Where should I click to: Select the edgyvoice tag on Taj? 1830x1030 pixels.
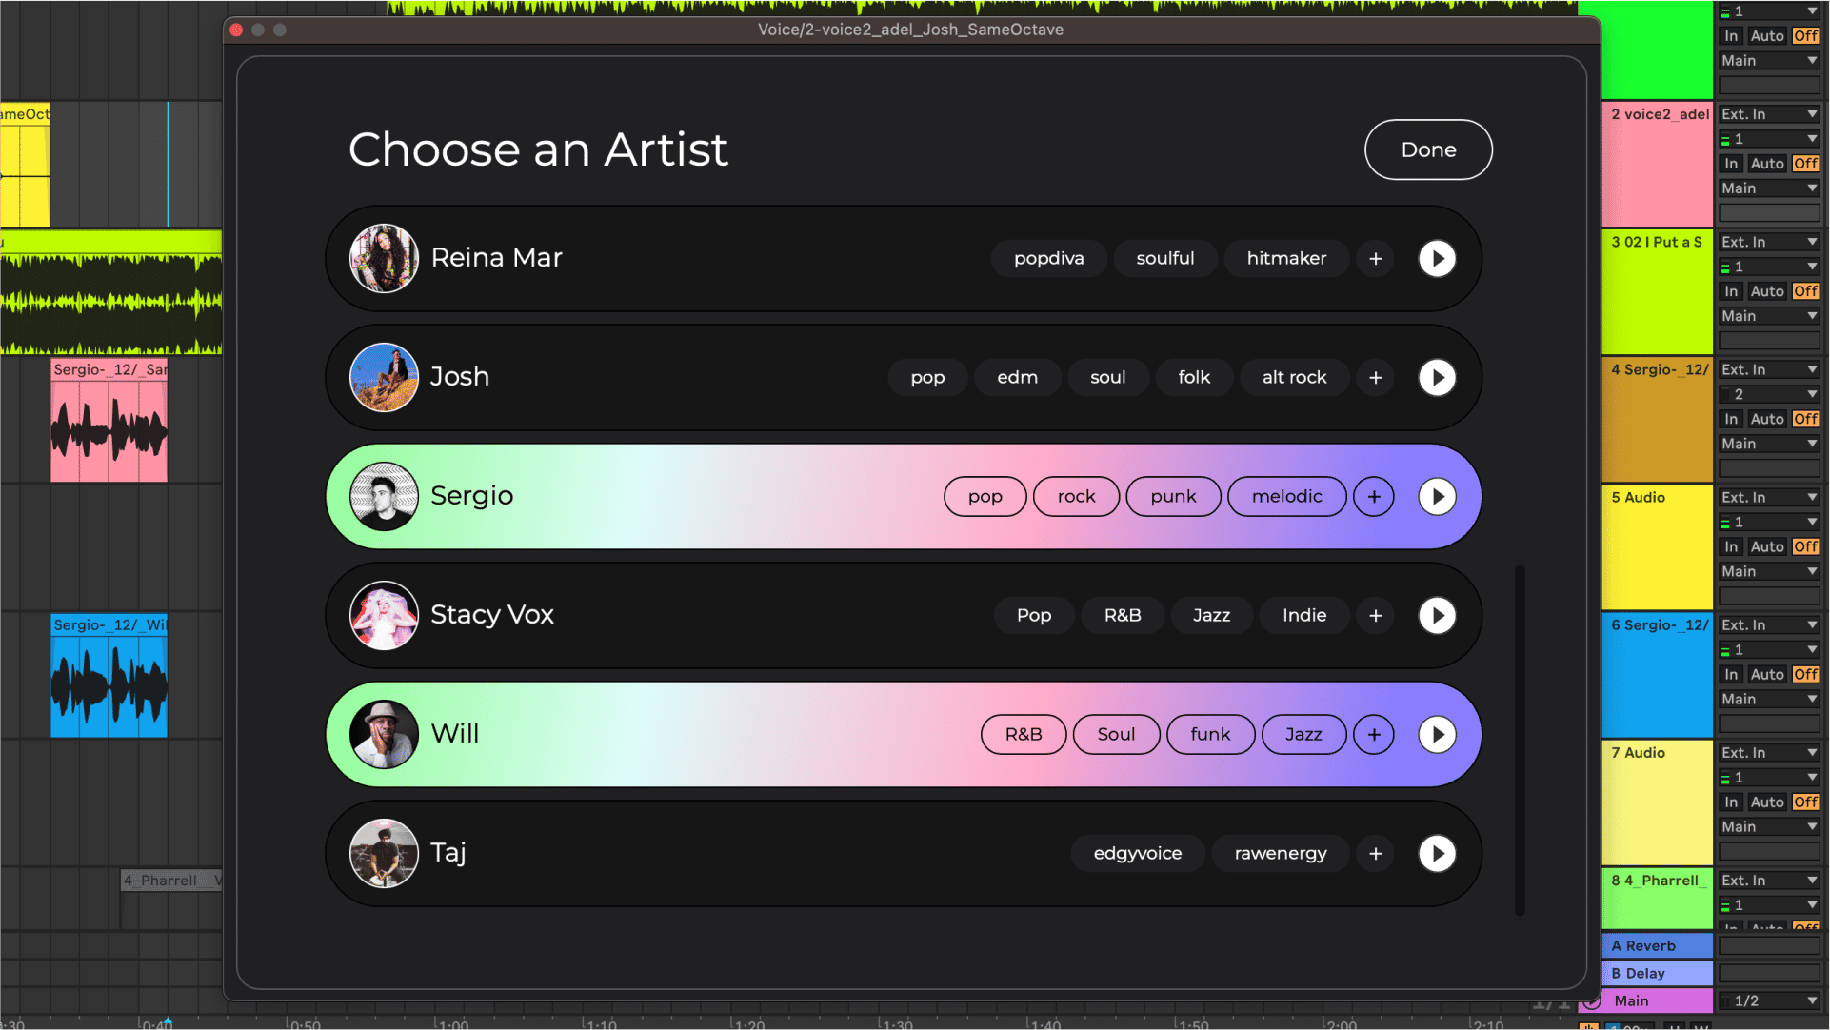tap(1138, 853)
